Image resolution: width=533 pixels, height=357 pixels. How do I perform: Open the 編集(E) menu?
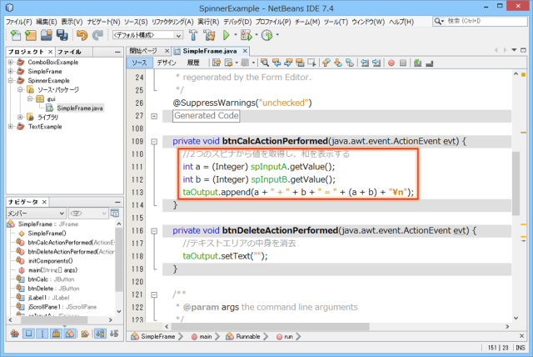click(47, 22)
